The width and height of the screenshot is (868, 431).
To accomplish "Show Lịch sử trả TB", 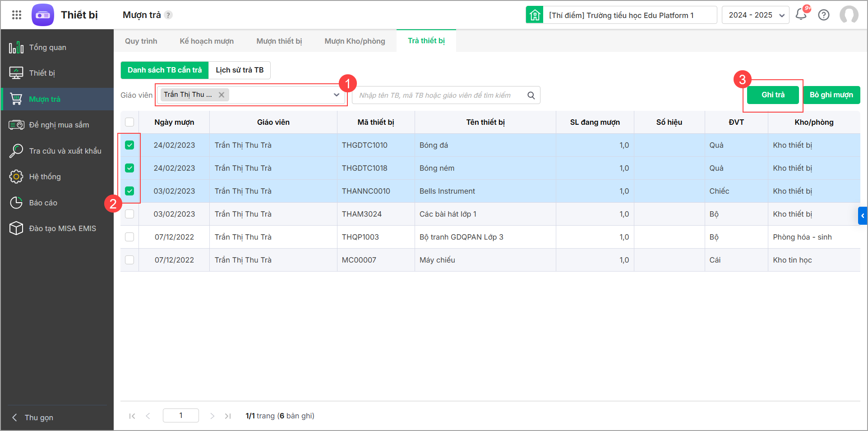I will tap(240, 70).
